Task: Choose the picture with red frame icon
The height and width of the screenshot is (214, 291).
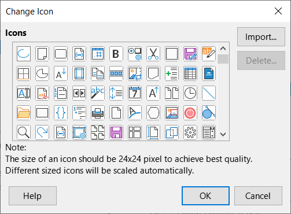Action: click(x=172, y=113)
